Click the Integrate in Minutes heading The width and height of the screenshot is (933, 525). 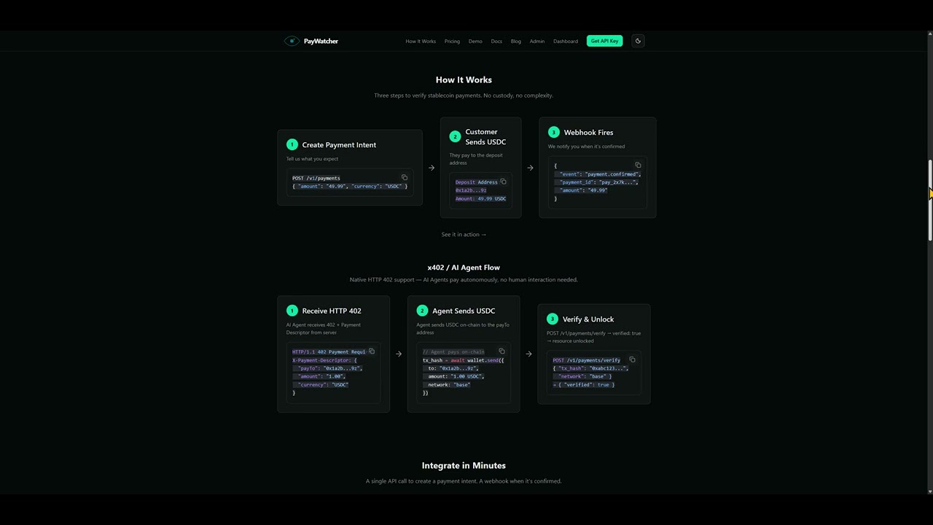point(464,465)
